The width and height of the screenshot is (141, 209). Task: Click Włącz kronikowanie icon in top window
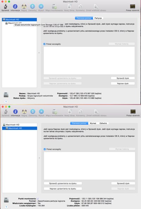coord(54,6)
